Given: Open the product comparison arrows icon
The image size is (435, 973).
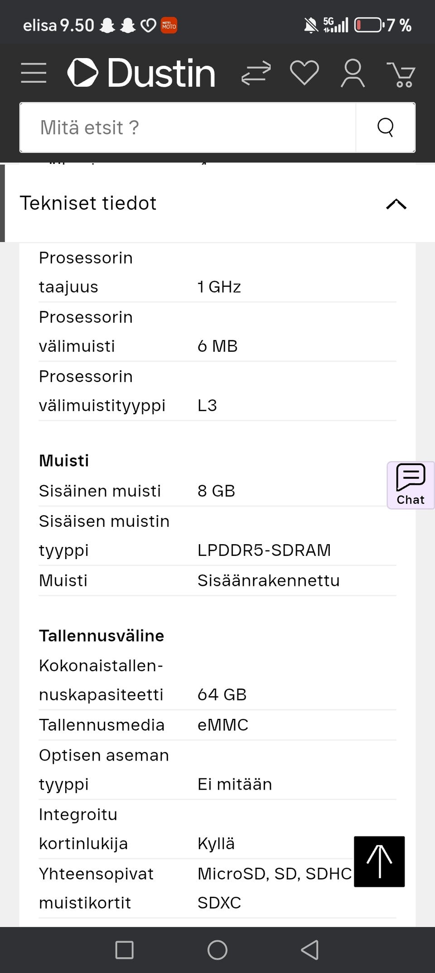Looking at the screenshot, I should [x=256, y=73].
